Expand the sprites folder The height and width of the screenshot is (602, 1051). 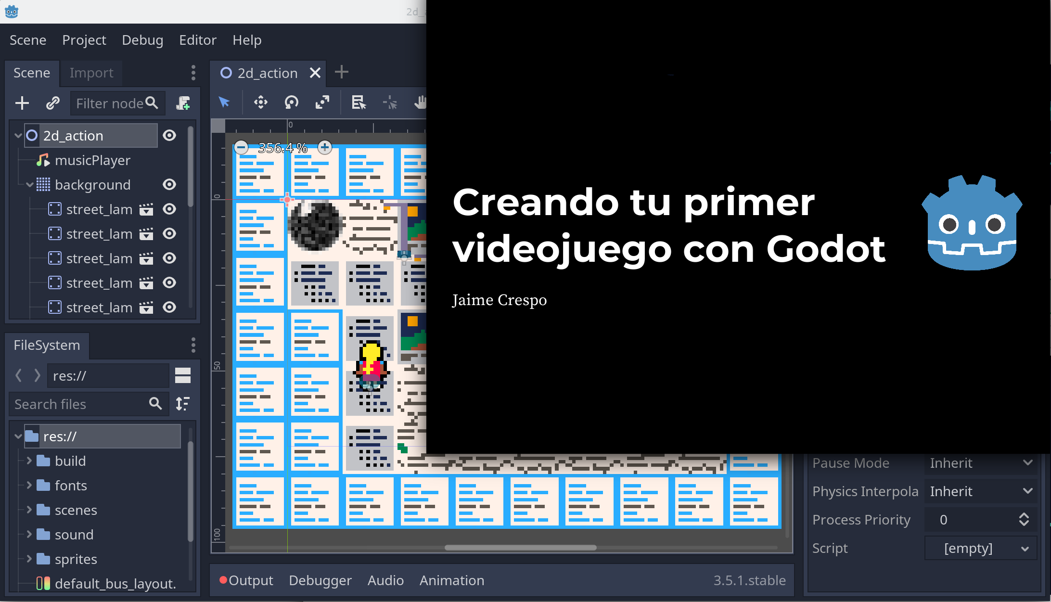coord(29,559)
